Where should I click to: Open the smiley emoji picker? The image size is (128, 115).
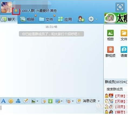[11, 101]
